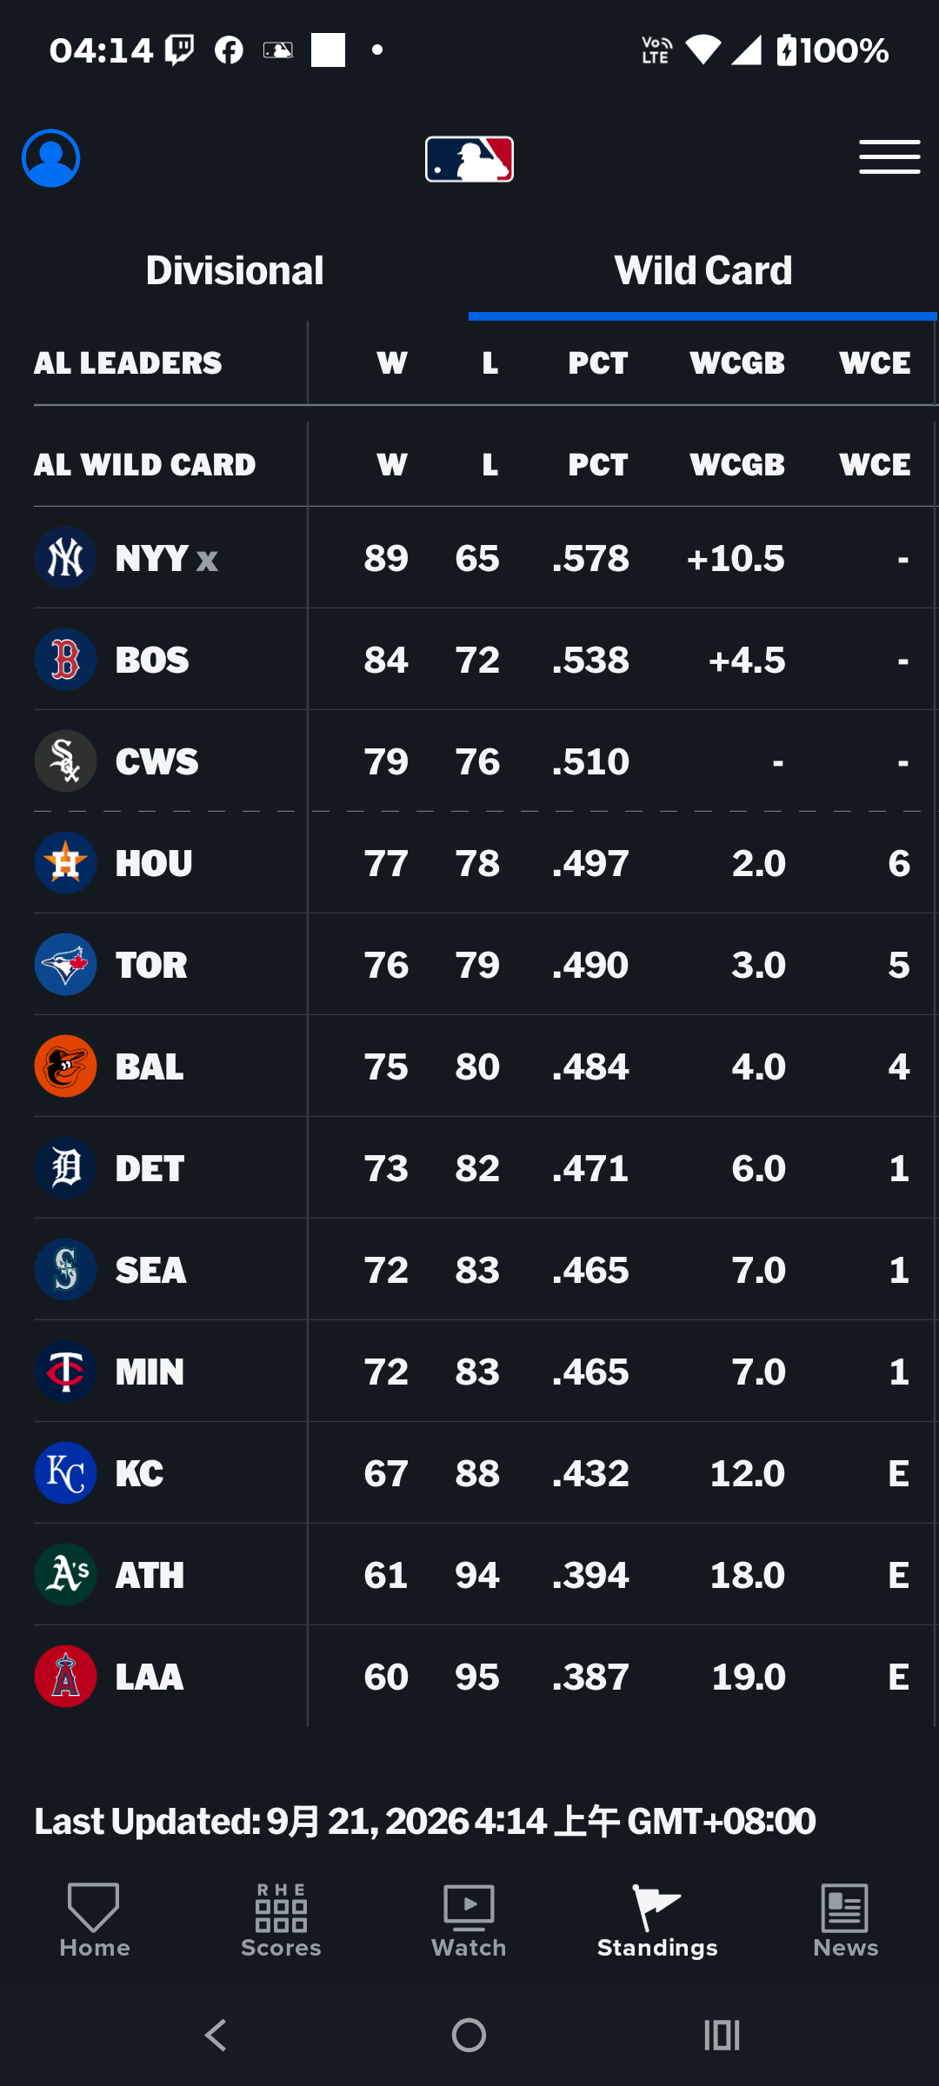Tap the Android back navigation button
The width and height of the screenshot is (939, 2086).
(216, 2036)
